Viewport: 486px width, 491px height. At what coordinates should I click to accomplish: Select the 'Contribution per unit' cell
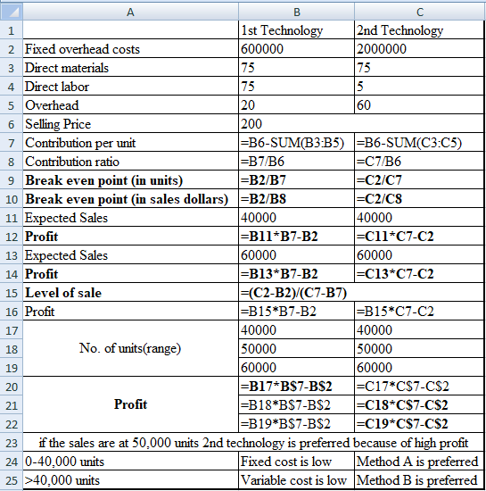[131, 143]
